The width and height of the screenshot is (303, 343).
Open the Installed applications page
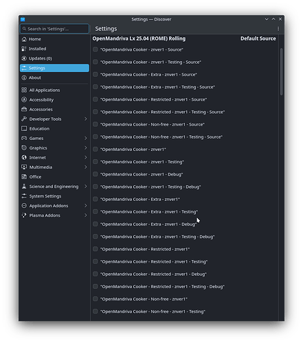point(54,49)
